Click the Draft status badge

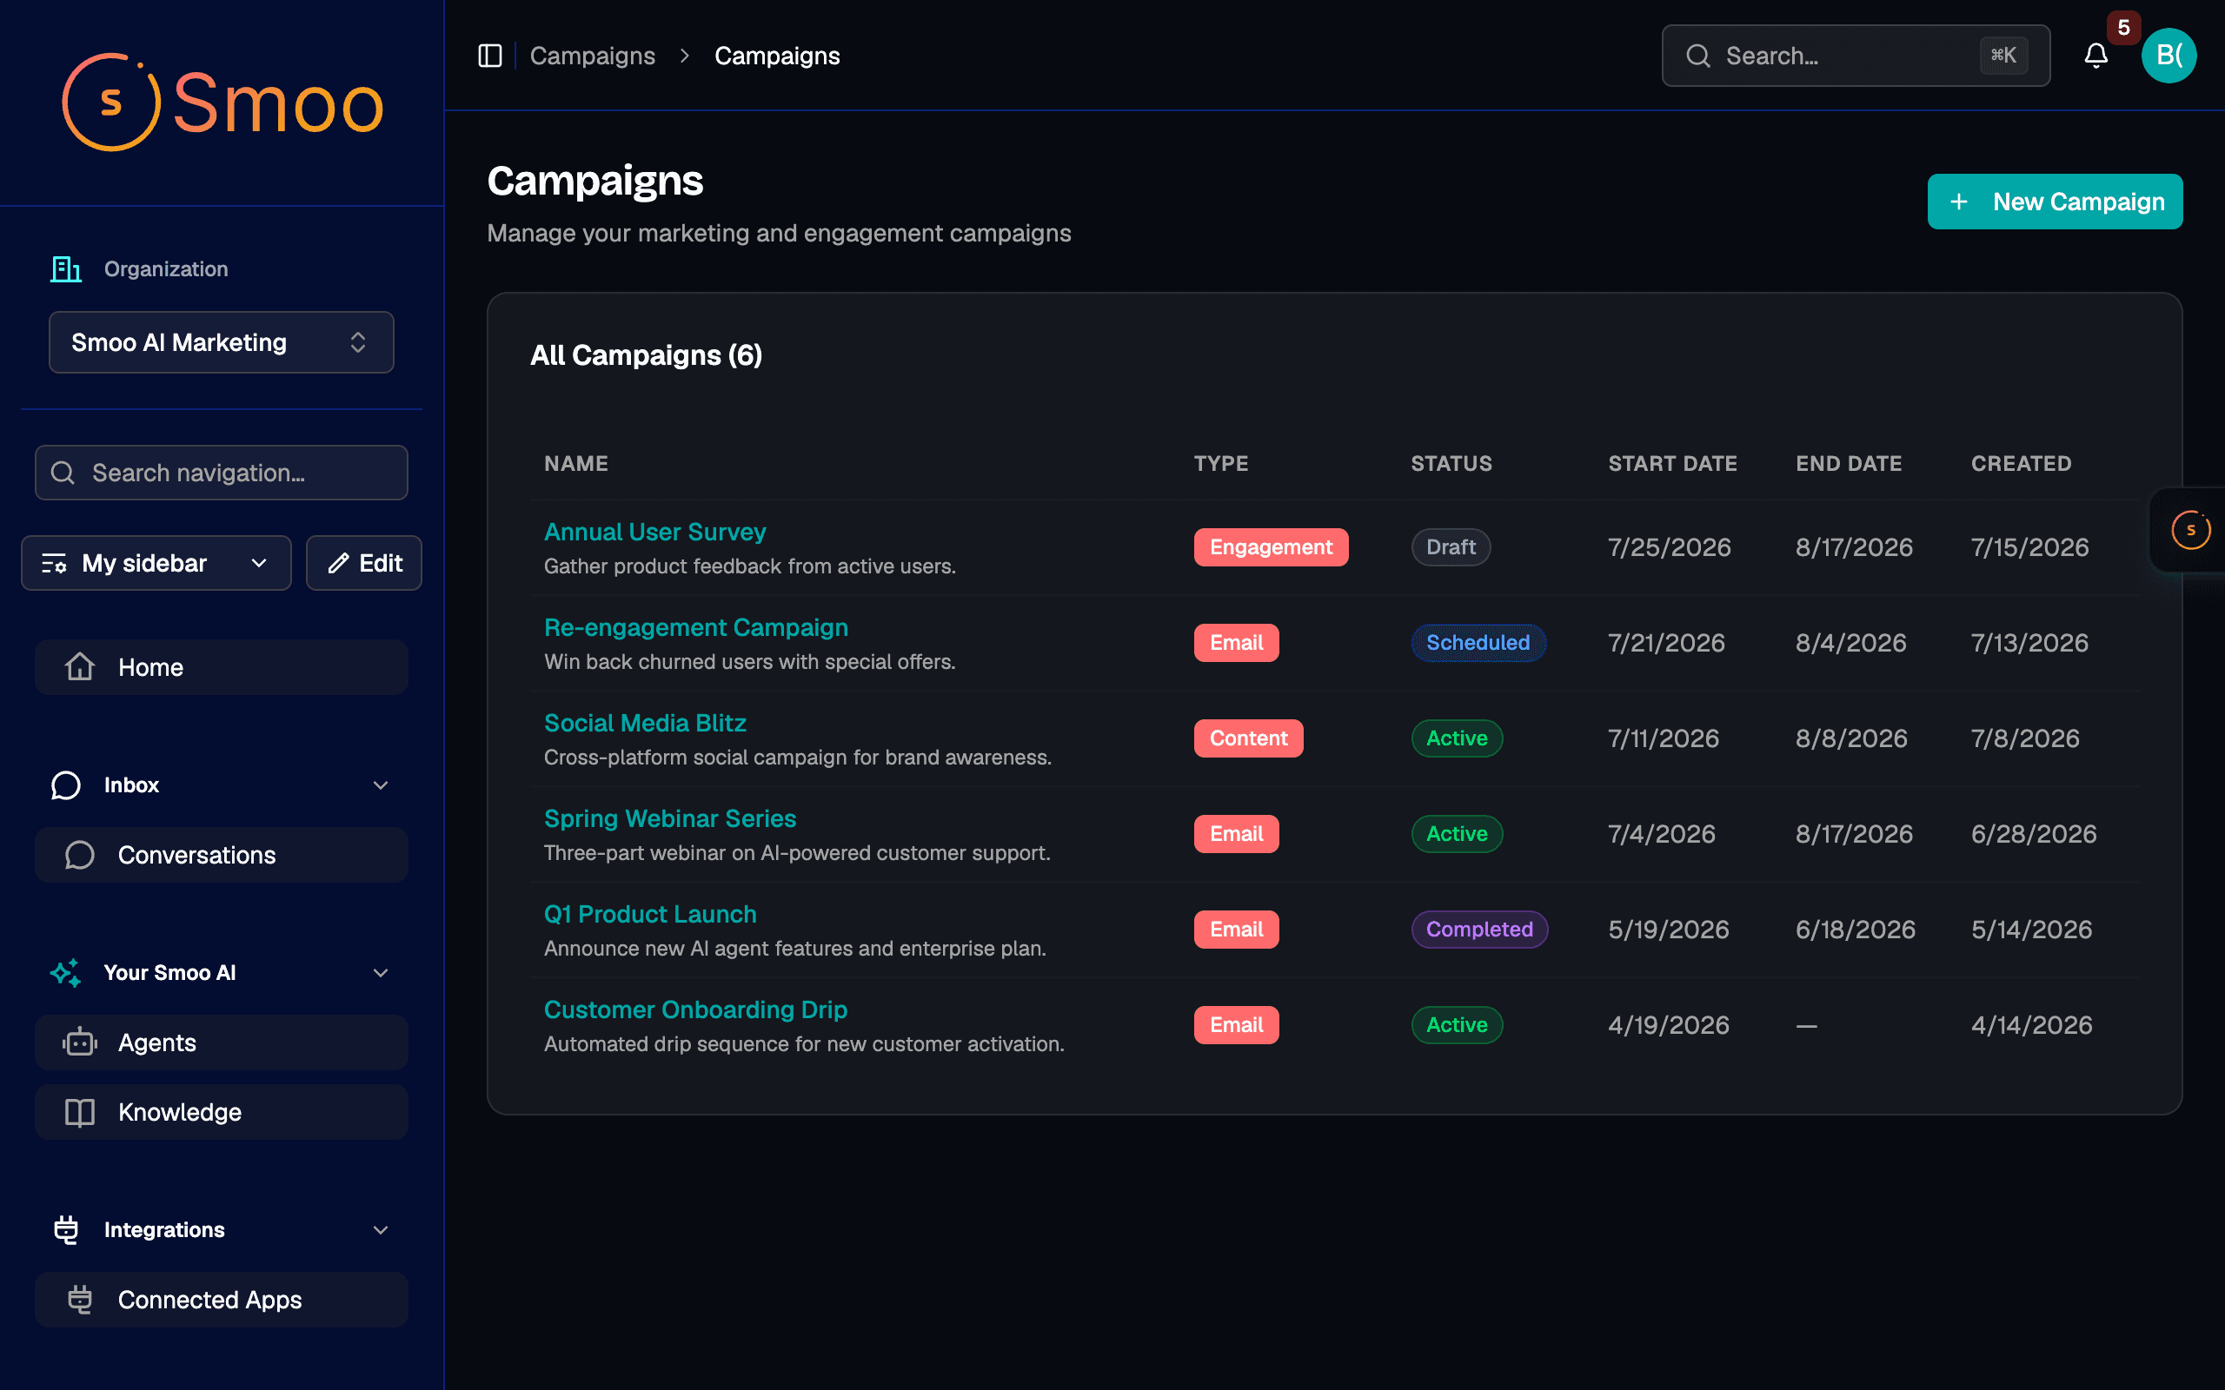(x=1450, y=547)
